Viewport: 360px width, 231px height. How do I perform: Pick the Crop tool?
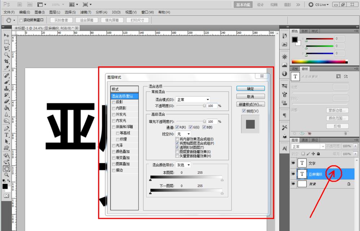pos(6,61)
